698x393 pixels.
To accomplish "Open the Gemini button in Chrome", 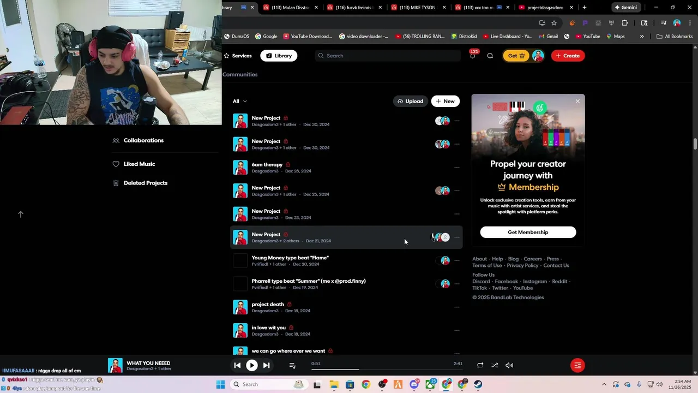I will tap(626, 8).
